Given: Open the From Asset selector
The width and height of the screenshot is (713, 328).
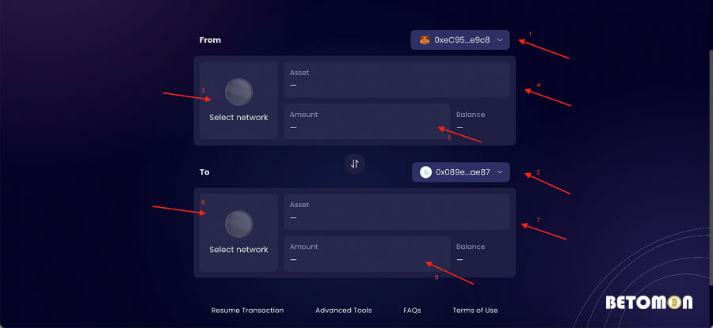Looking at the screenshot, I should [x=397, y=79].
